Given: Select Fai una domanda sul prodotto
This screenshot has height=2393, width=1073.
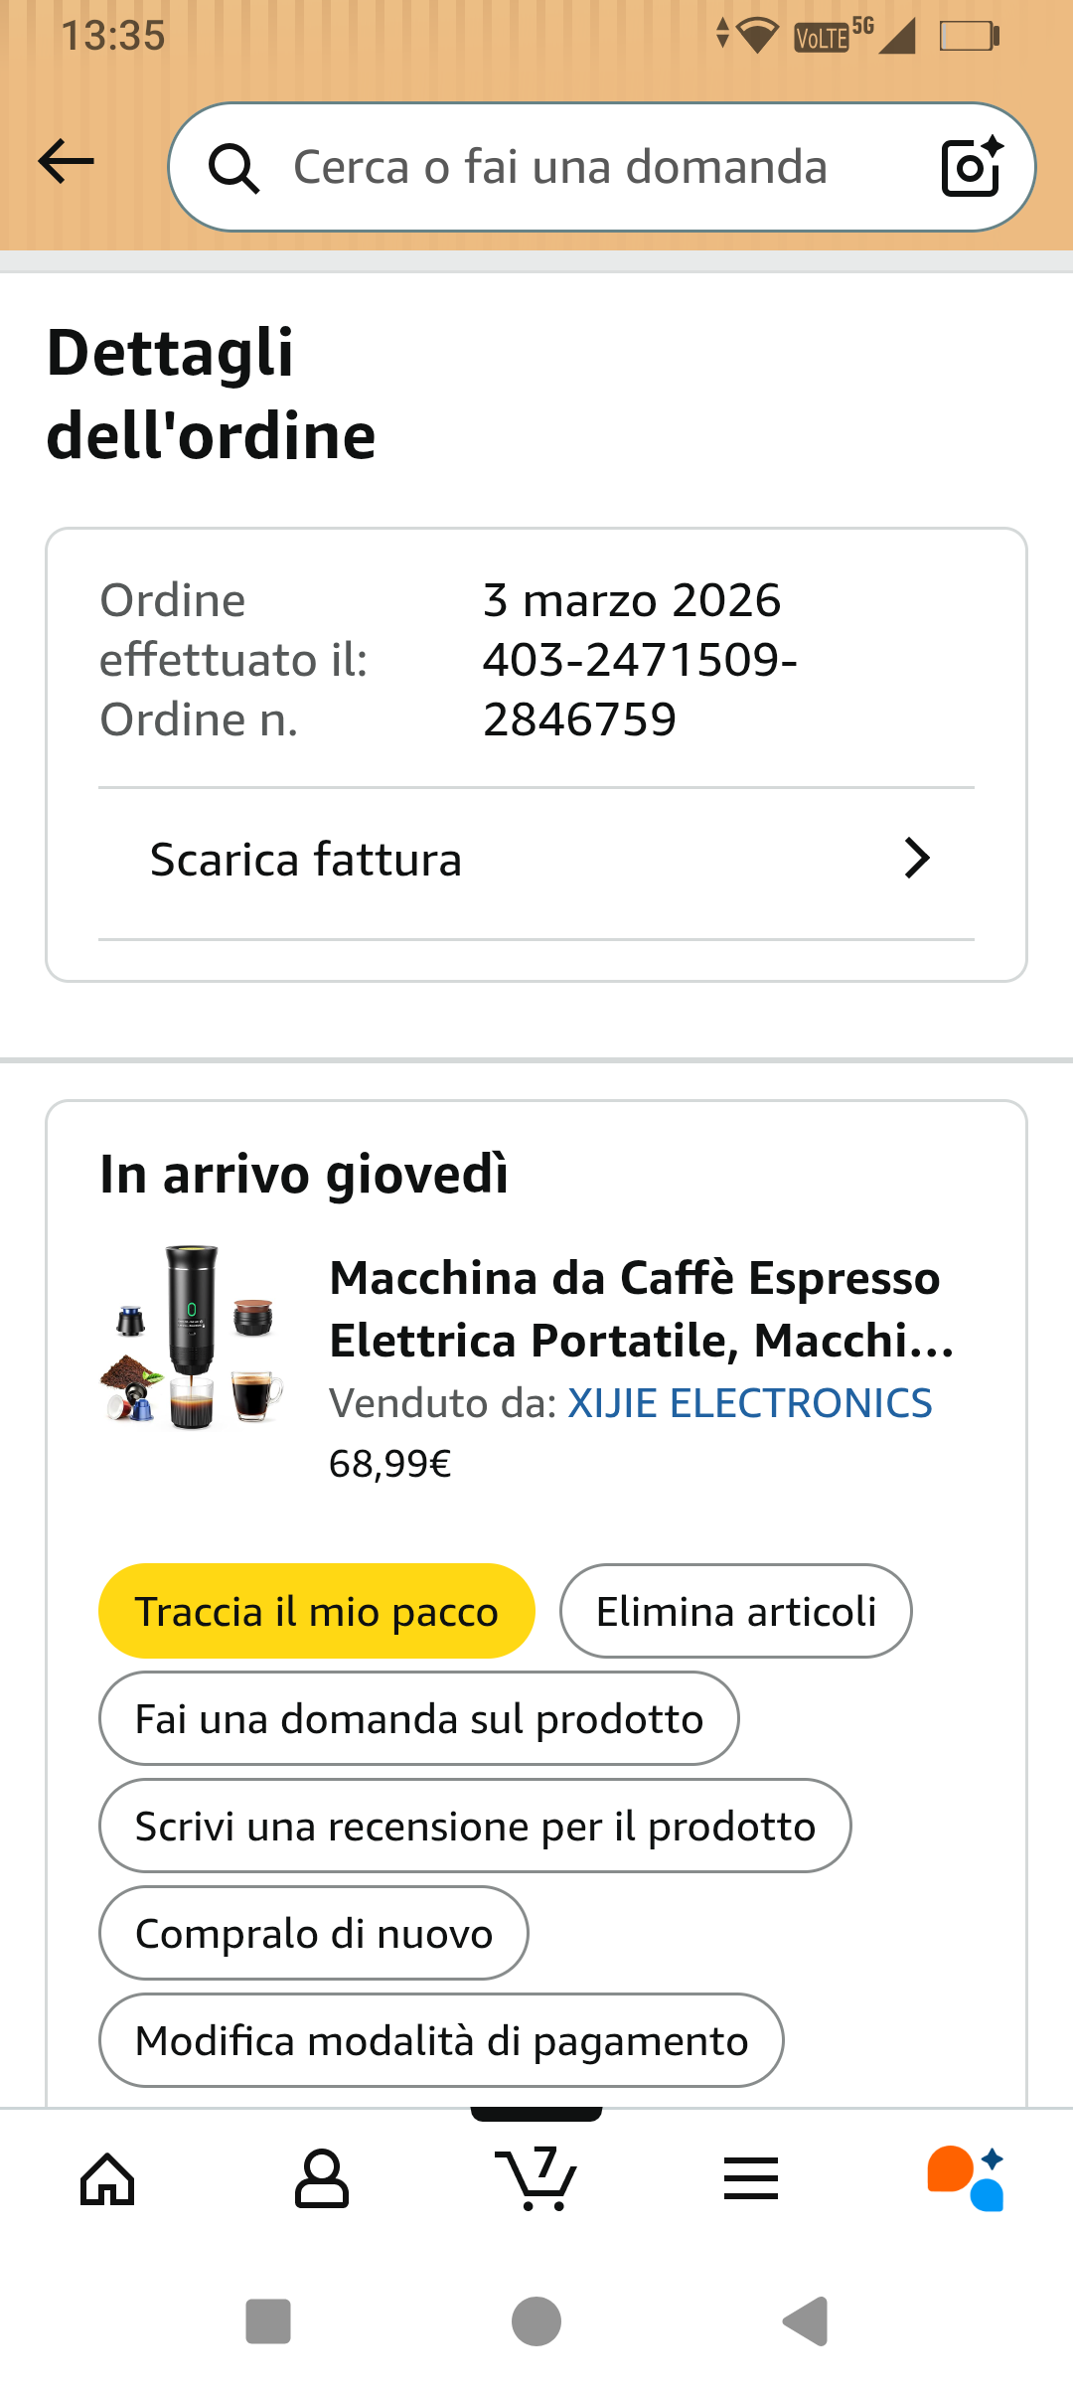Looking at the screenshot, I should click(x=419, y=1718).
